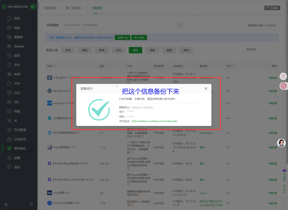The height and width of the screenshot is (210, 288).
Task: Collapse the sidebar using bottom-left menu icon
Action: click(6, 204)
